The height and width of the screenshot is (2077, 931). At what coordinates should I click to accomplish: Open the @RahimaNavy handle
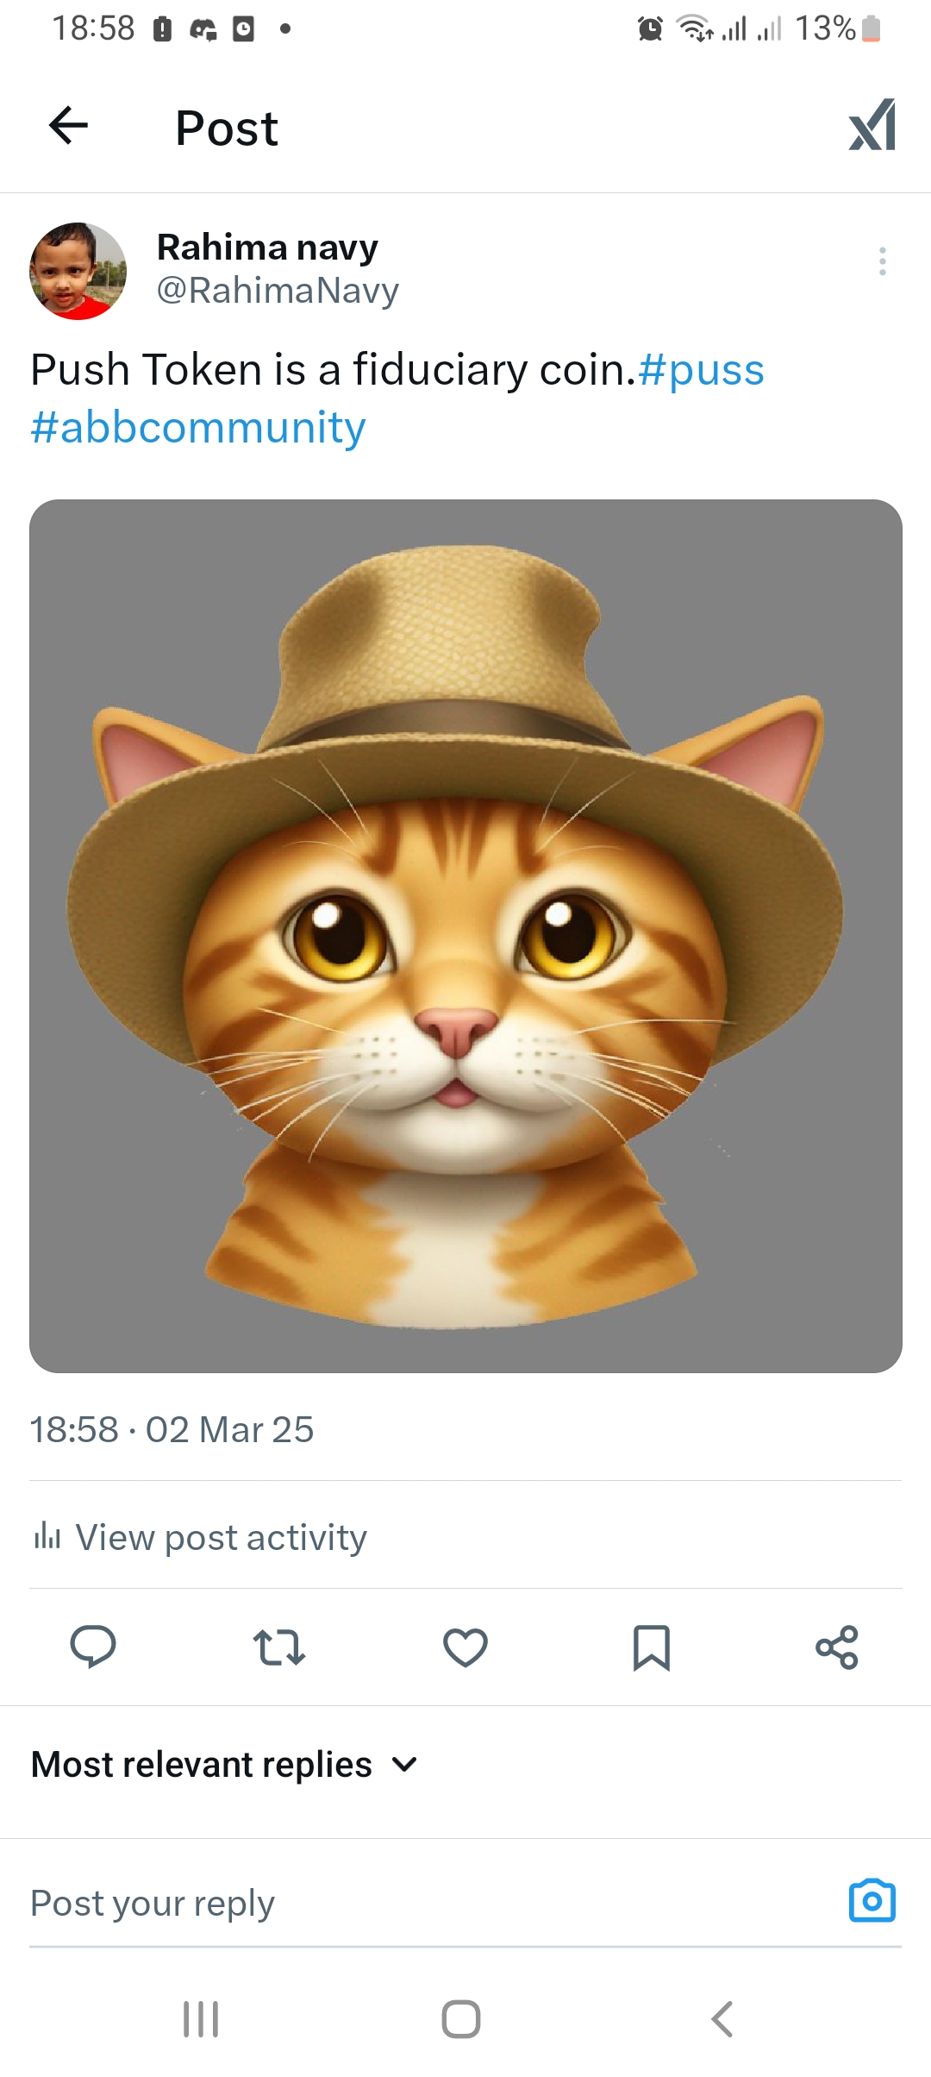point(278,291)
